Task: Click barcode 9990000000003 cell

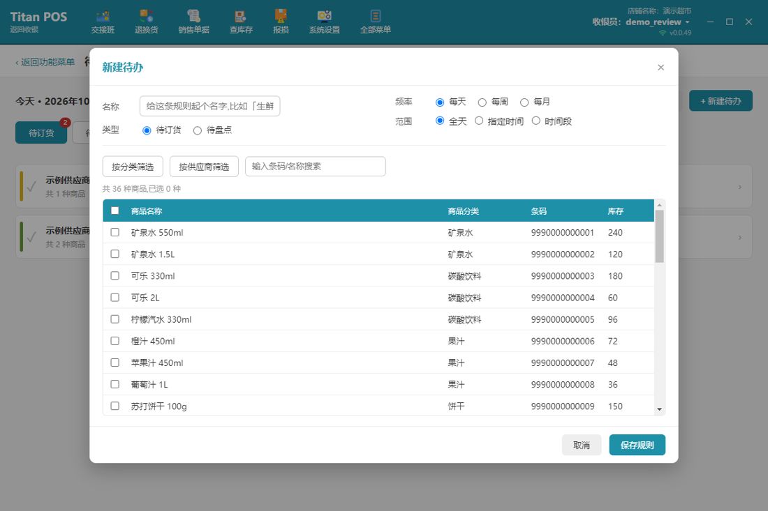Action: (563, 276)
